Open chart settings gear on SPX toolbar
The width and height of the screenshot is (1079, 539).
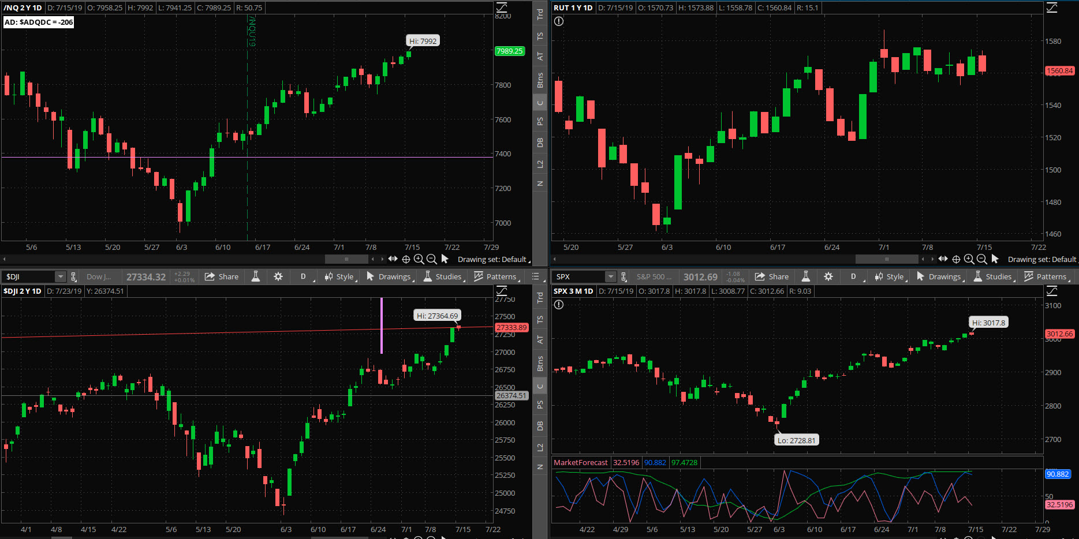pyautogui.click(x=828, y=276)
